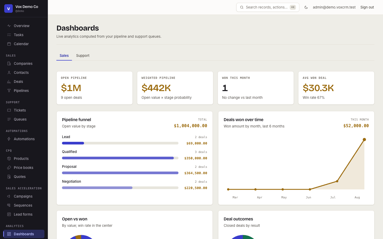Click the Automations lightning bolt icon
The width and height of the screenshot is (383, 239).
tap(9, 139)
